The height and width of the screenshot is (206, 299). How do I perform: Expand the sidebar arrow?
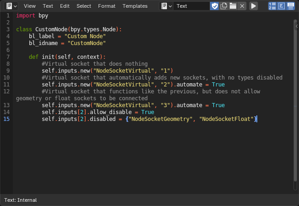point(297,26)
